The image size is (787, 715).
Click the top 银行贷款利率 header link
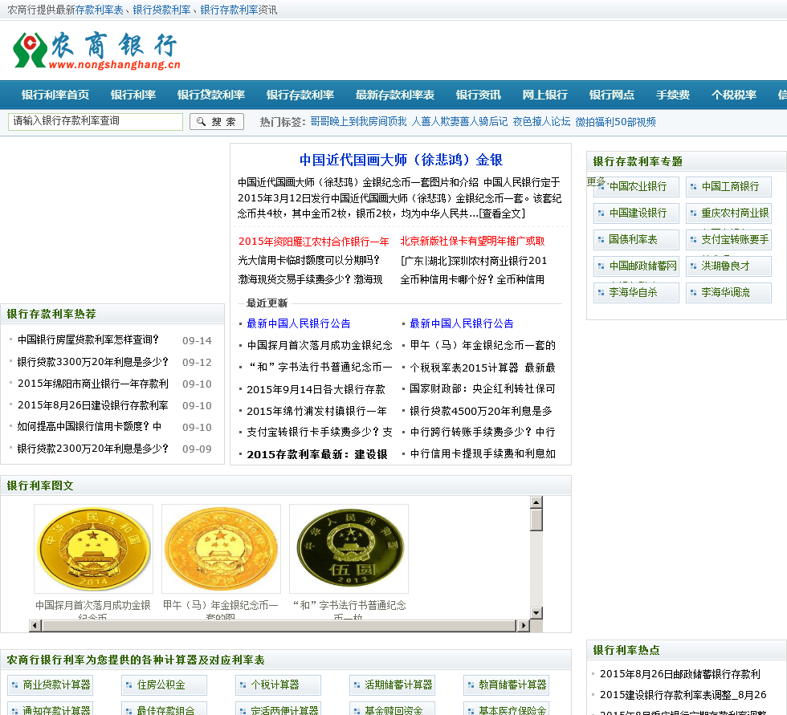(161, 10)
